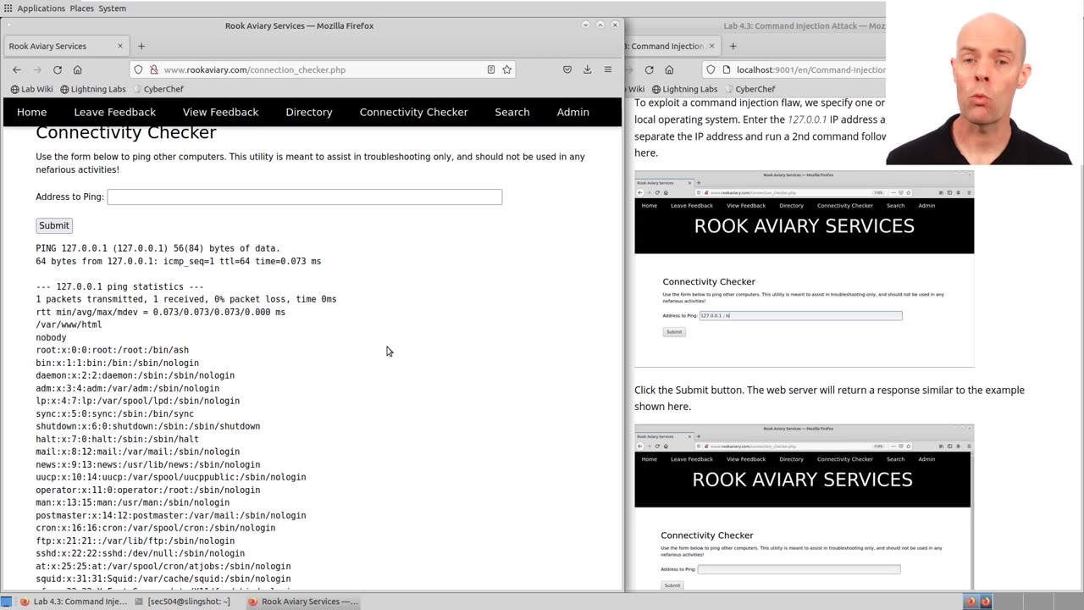Open the Downloads panel in Rook Aviary window
The height and width of the screenshot is (610, 1084).
coord(587,69)
